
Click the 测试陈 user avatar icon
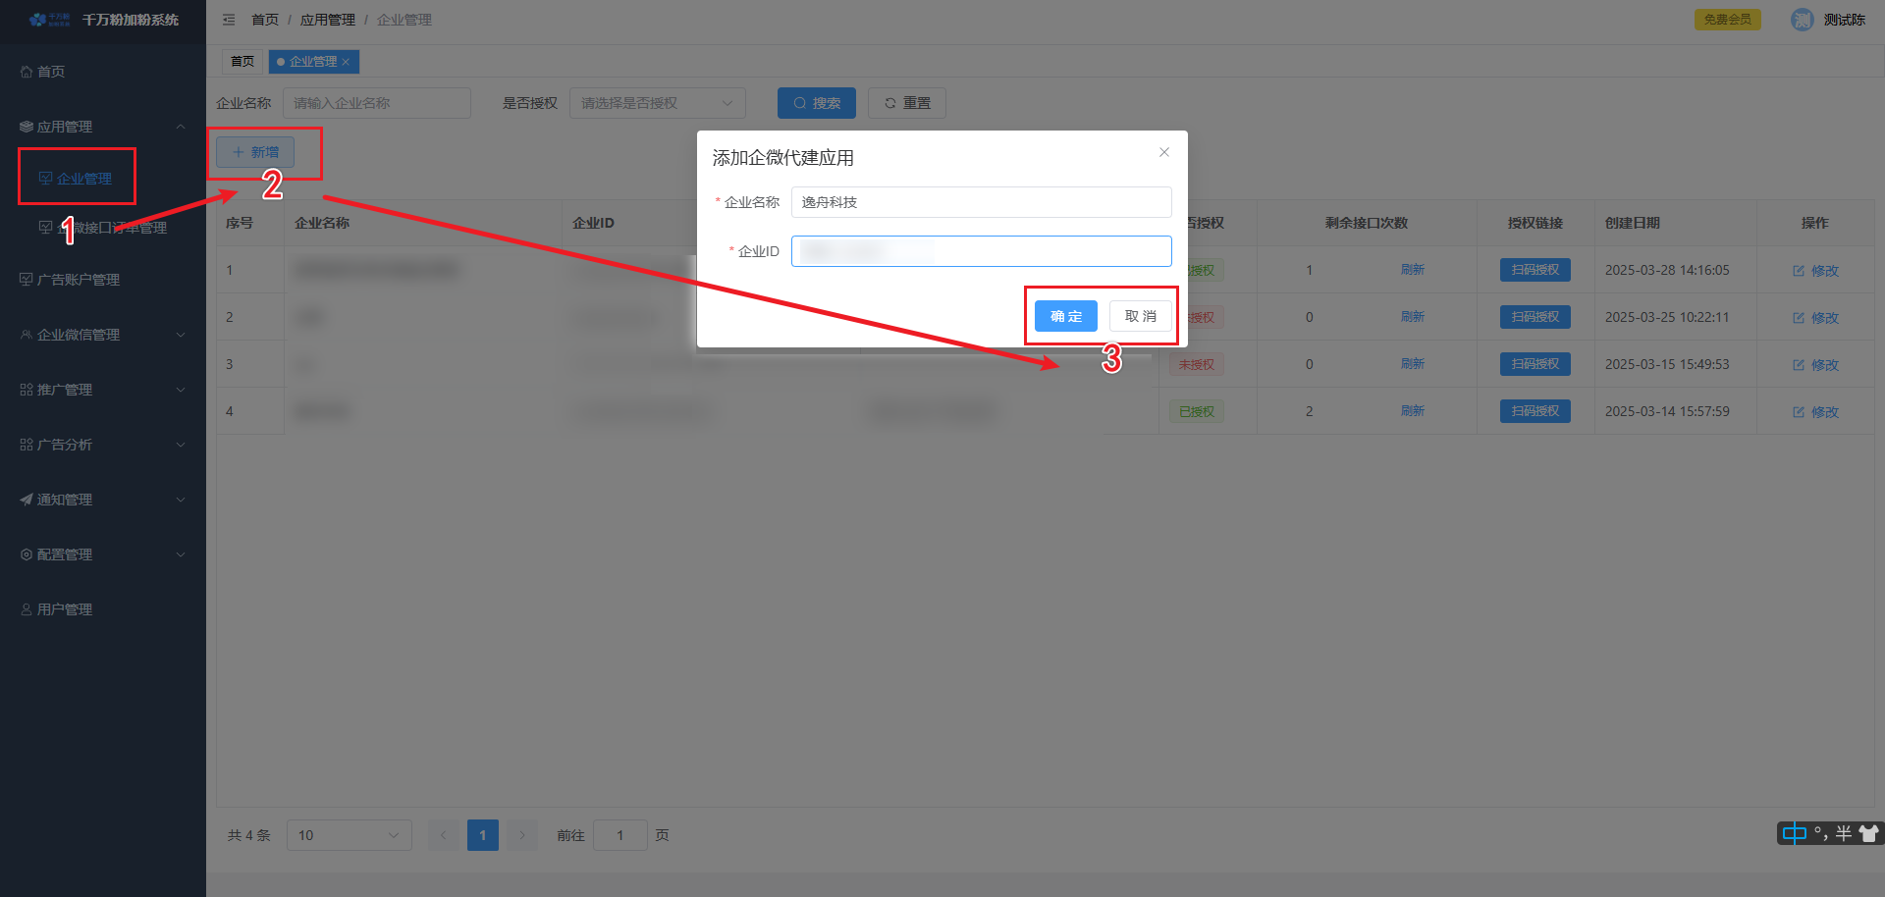click(x=1802, y=20)
